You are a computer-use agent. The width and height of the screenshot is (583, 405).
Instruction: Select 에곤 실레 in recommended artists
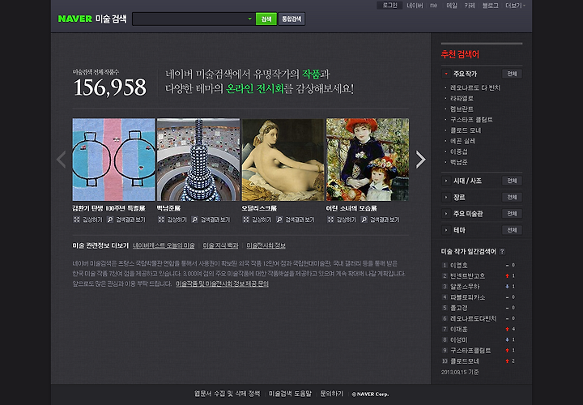click(x=462, y=141)
